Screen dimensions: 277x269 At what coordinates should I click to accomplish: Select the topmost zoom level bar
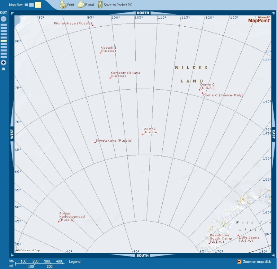click(4, 25)
